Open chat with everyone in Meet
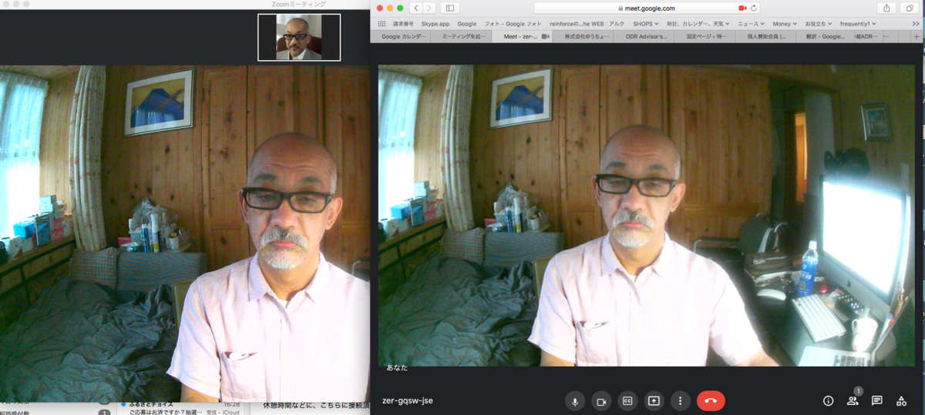 pos(876,400)
